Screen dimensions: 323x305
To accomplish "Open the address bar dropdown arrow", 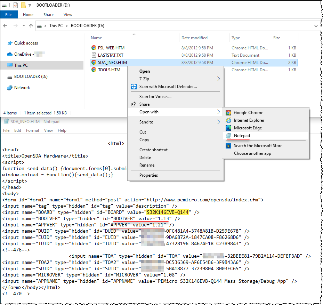I will [x=316, y=26].
